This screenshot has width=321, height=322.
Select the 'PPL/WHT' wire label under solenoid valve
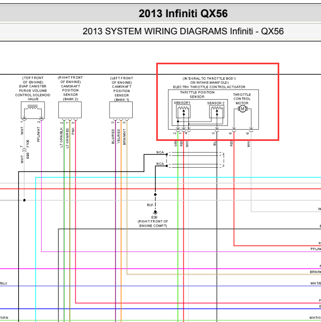pyautogui.click(x=39, y=134)
